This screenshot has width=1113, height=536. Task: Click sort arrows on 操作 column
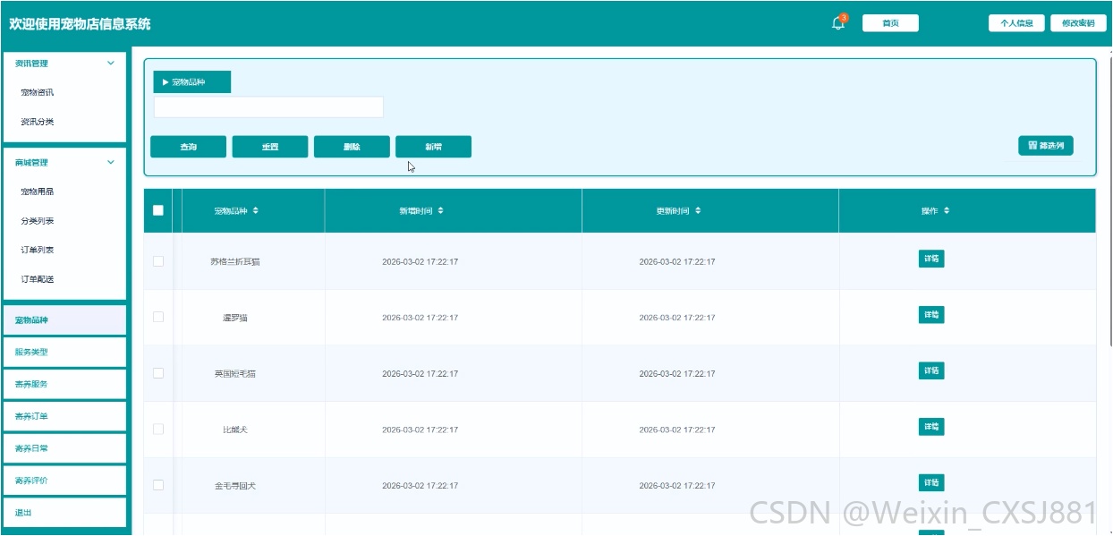pos(947,211)
